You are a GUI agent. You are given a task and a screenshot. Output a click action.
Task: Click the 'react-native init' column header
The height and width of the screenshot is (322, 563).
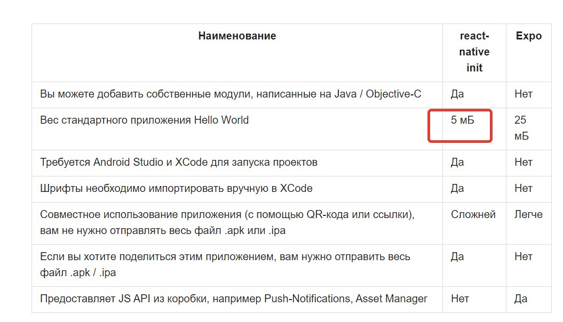click(x=474, y=52)
